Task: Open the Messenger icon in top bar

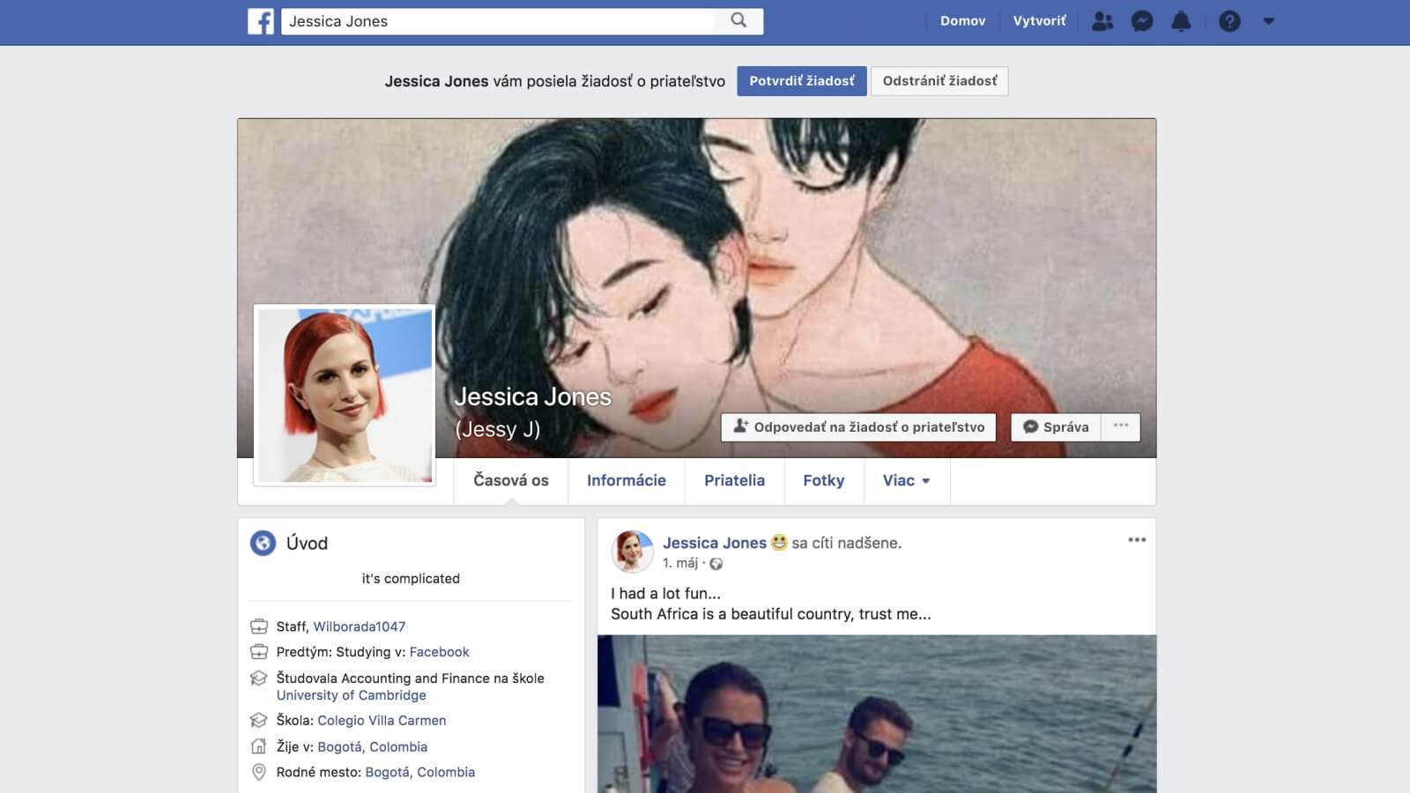Action: pyautogui.click(x=1142, y=21)
